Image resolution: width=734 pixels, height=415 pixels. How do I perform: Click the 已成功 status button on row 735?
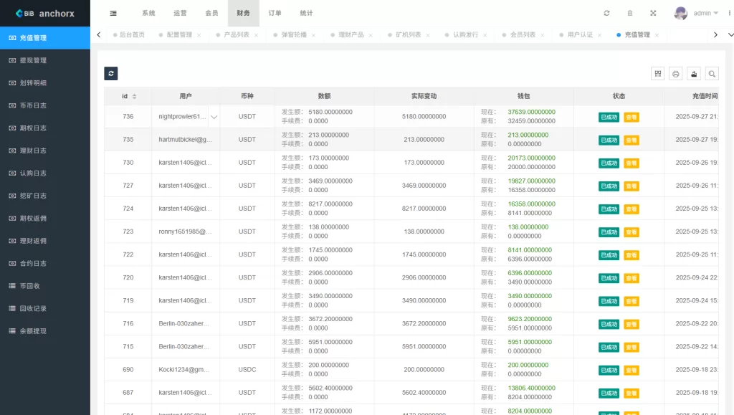point(608,139)
